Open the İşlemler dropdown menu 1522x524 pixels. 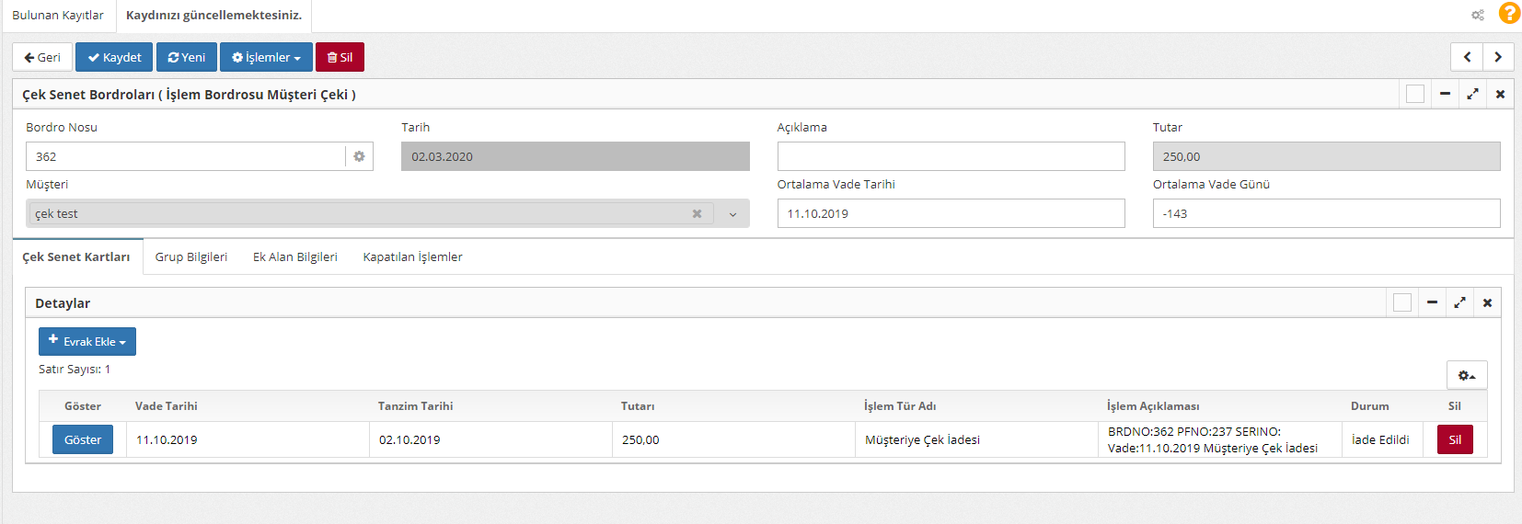point(266,57)
